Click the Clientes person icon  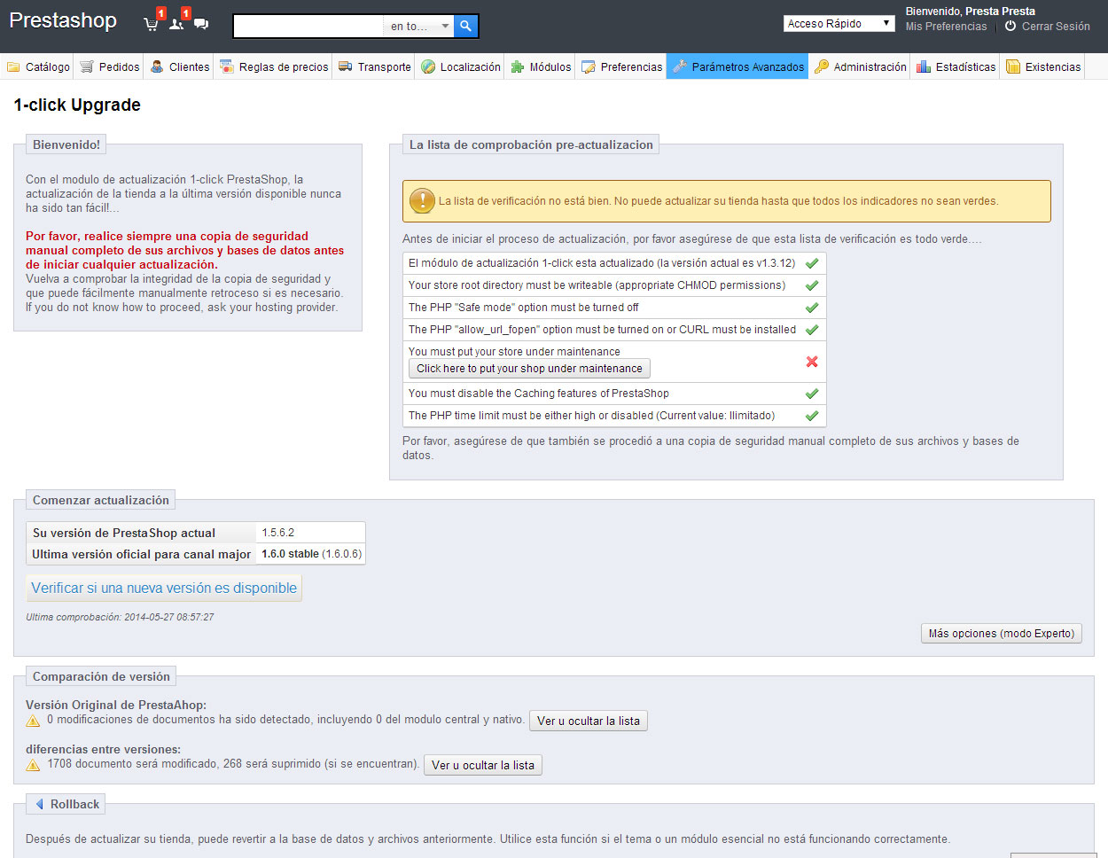tap(157, 66)
